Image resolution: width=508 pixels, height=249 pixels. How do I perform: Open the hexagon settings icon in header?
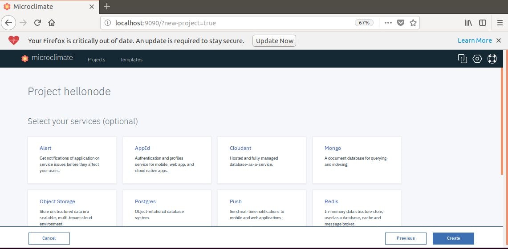click(x=477, y=59)
